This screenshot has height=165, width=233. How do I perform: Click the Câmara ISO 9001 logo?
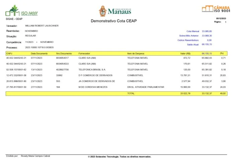pos(216,9)
